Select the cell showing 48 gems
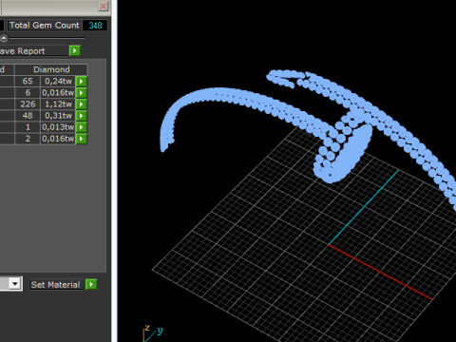 [28, 116]
